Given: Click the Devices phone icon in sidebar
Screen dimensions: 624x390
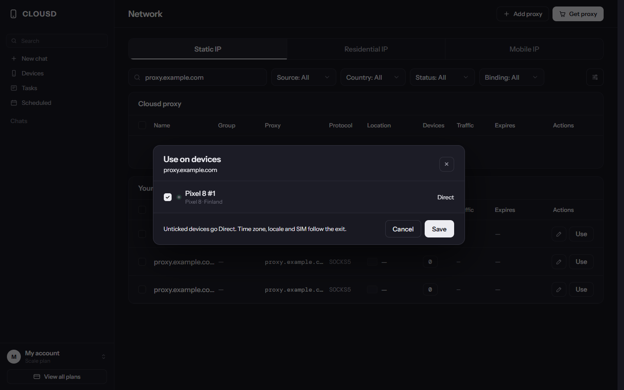Looking at the screenshot, I should point(14,73).
